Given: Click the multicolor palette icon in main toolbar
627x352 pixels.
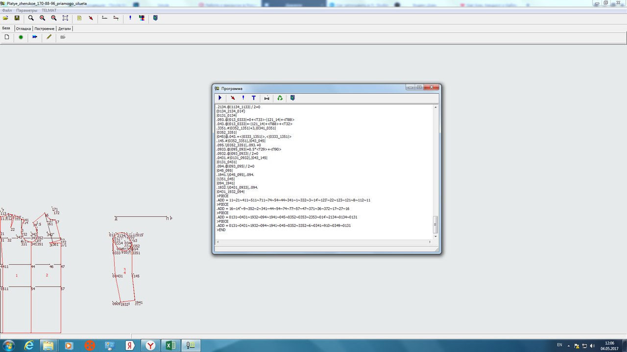Looking at the screenshot, I should 142,18.
